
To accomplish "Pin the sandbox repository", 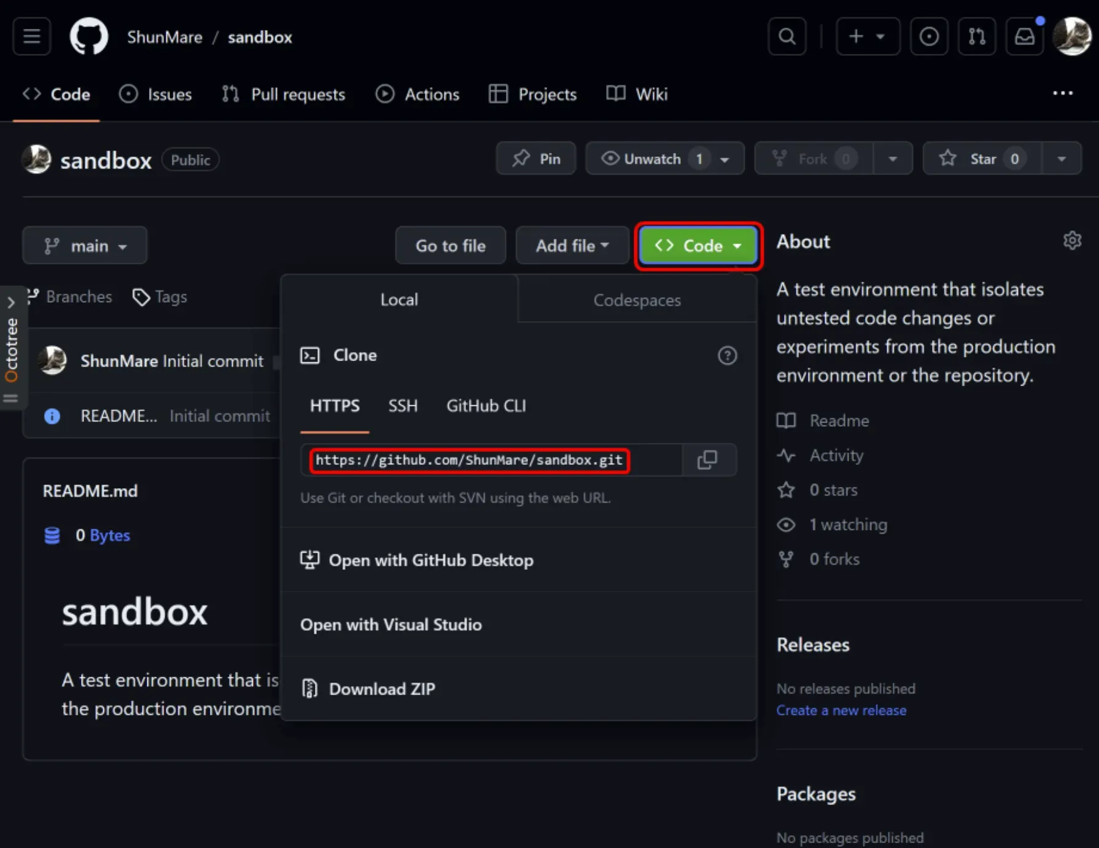I will [535, 158].
